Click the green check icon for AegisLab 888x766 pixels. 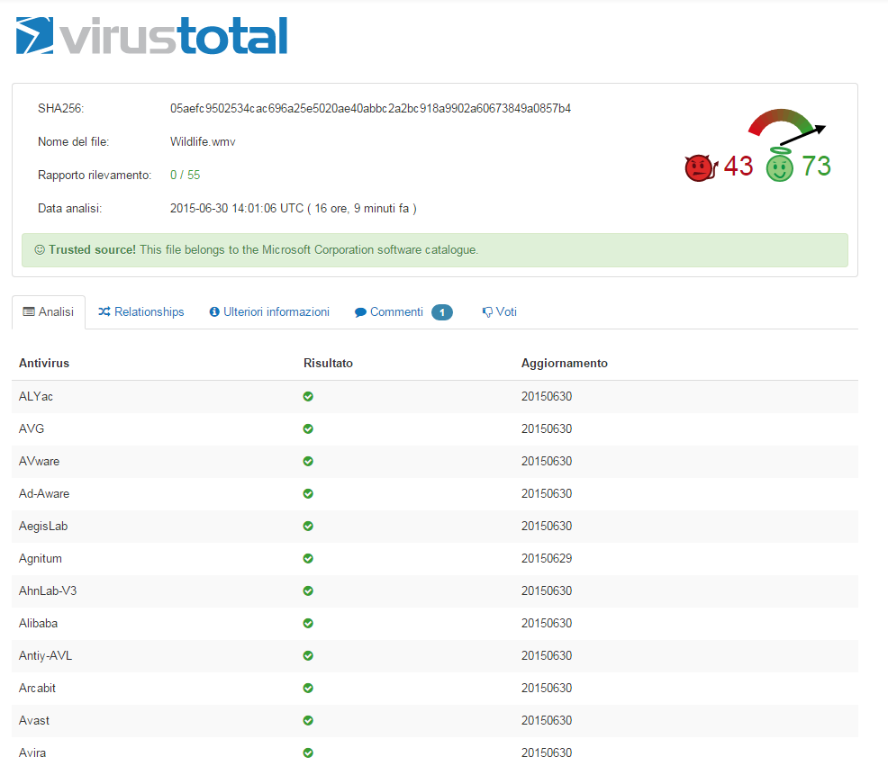point(308,526)
